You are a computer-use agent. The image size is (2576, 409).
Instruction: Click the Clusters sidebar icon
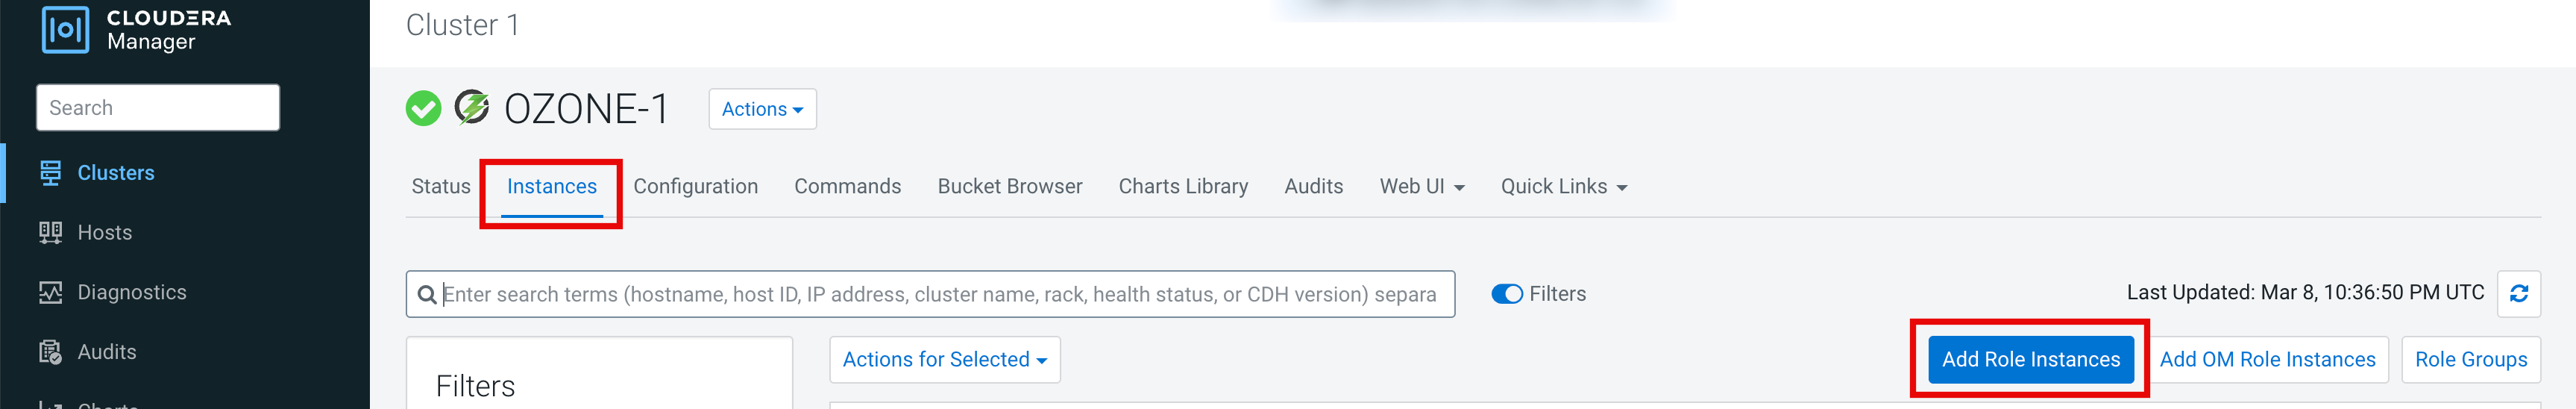[x=50, y=173]
